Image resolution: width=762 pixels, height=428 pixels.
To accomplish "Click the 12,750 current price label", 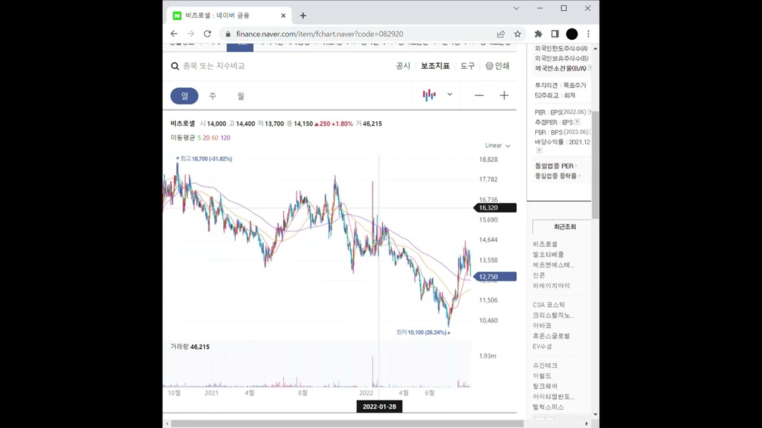I will point(495,277).
